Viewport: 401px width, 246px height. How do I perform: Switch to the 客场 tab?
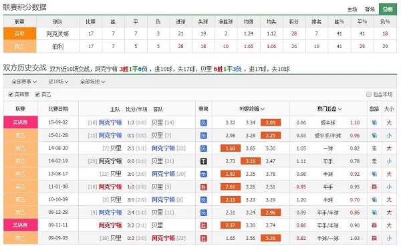coord(370,9)
